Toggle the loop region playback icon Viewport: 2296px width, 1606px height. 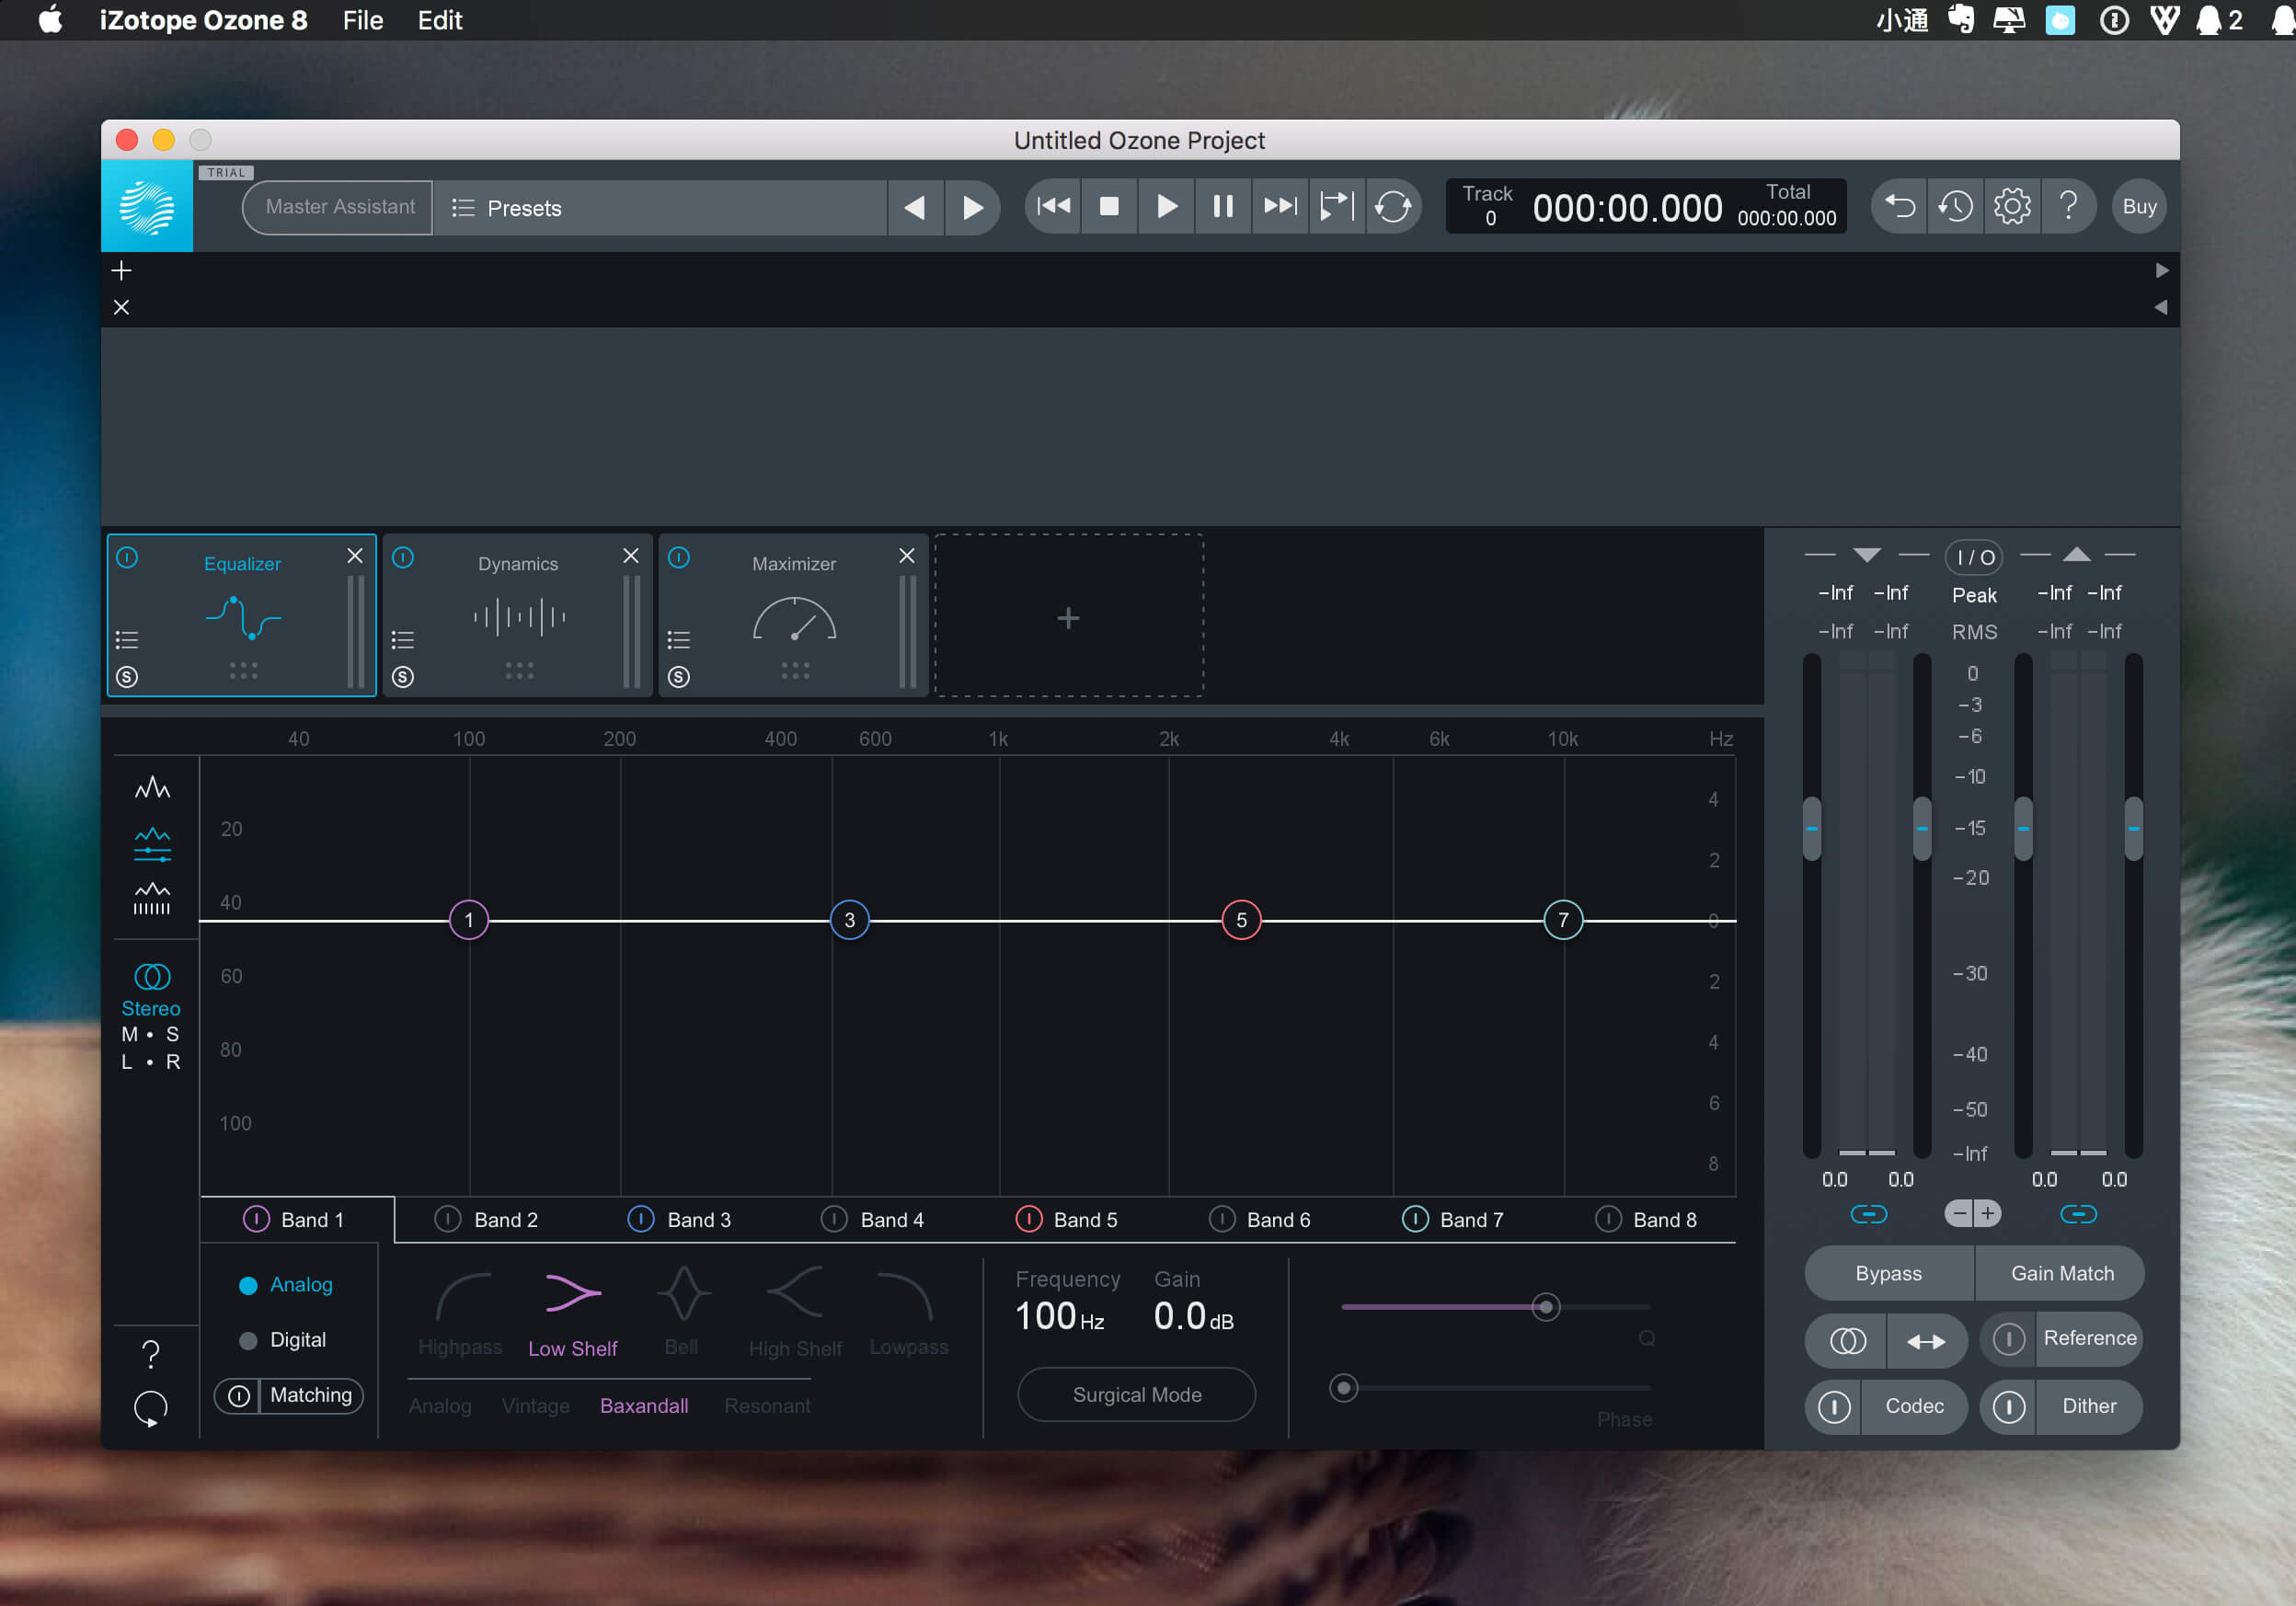click(1337, 206)
